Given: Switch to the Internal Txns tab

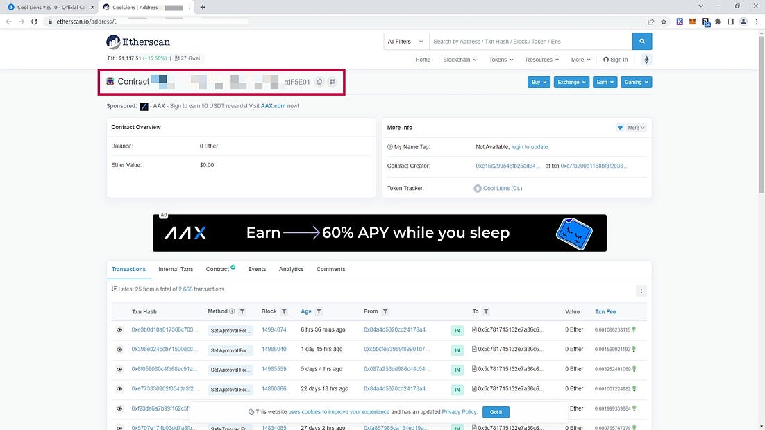Looking at the screenshot, I should pos(176,269).
